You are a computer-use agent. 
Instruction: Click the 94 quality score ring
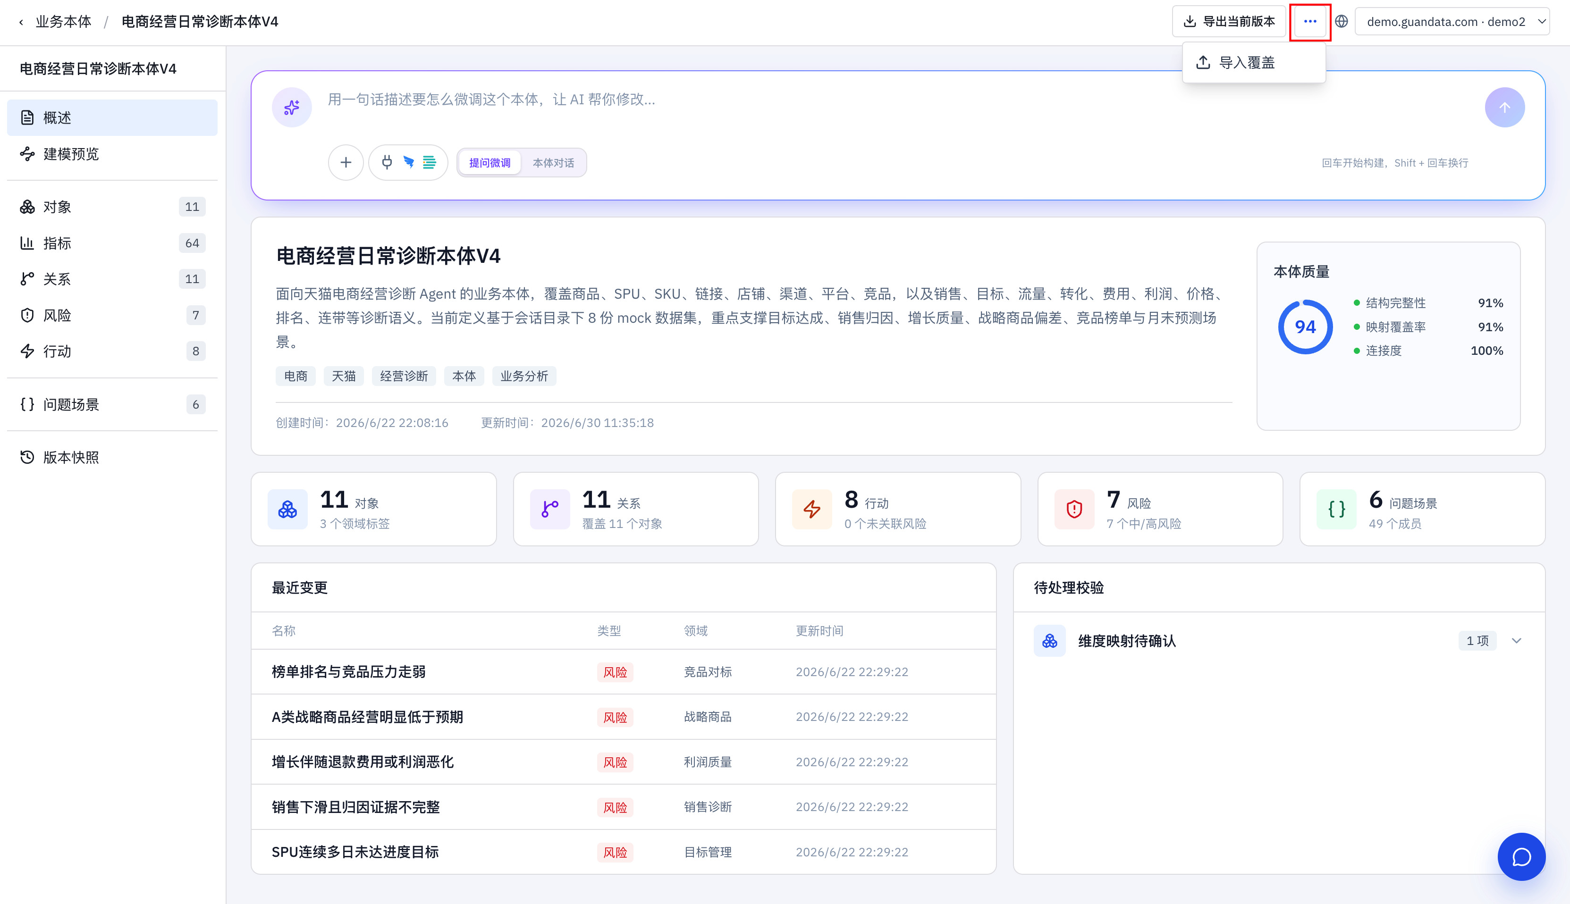click(x=1306, y=326)
